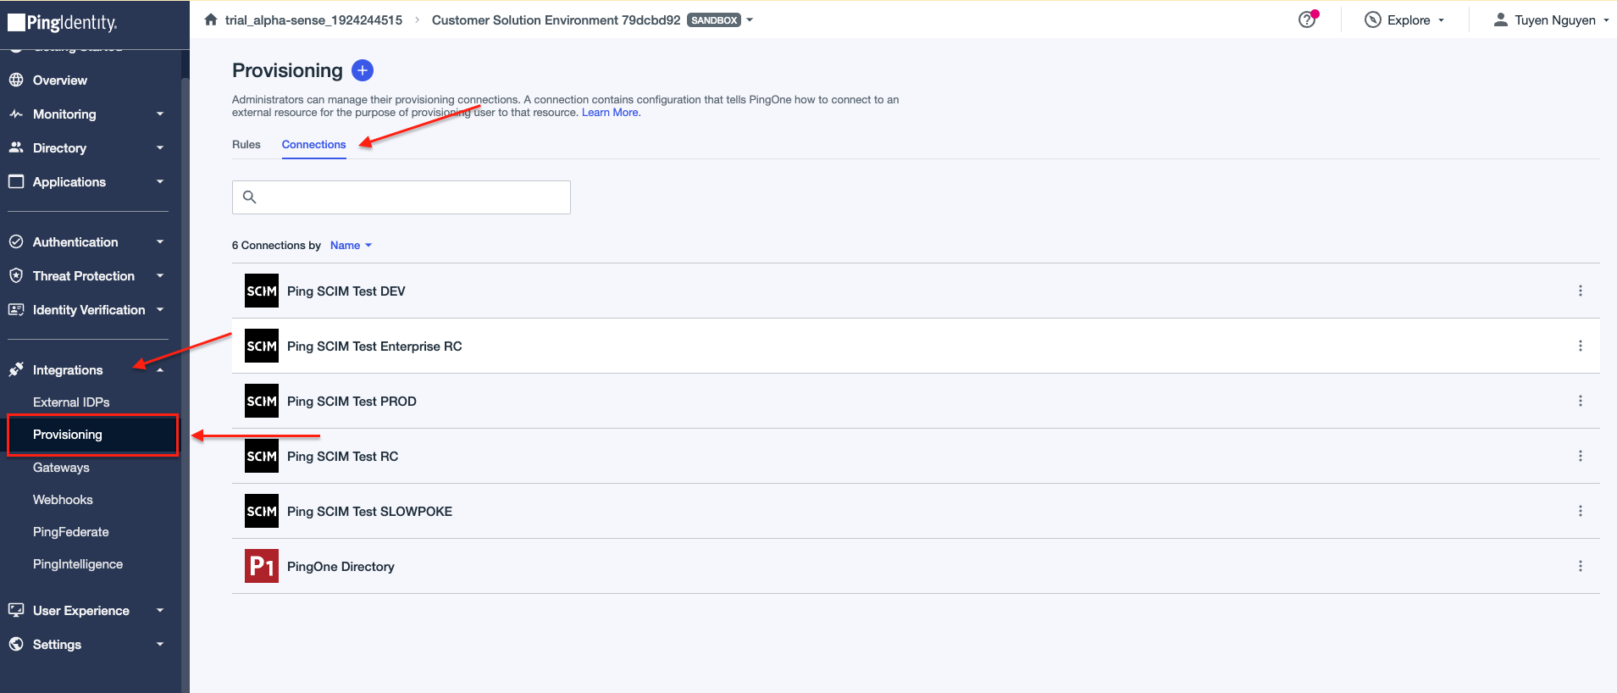Click the Threat Protection shield icon
Viewport: 1617px width, 693px height.
click(x=16, y=275)
